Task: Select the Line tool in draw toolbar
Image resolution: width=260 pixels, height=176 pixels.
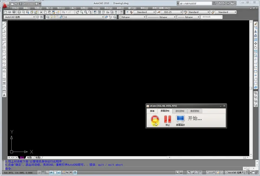Action: (4, 24)
